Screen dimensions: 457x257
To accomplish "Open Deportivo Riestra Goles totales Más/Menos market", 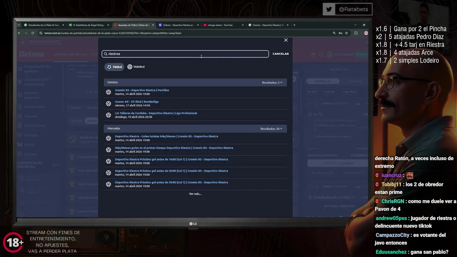I will click(x=166, y=136).
